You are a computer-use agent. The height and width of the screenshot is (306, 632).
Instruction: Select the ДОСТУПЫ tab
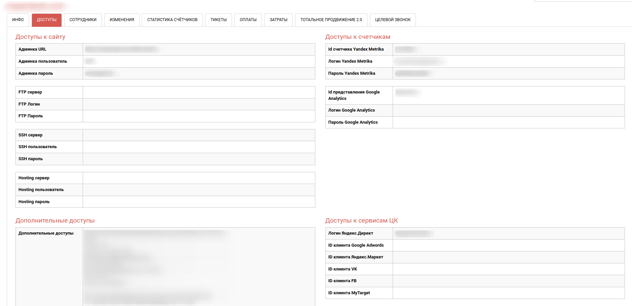[x=47, y=20]
